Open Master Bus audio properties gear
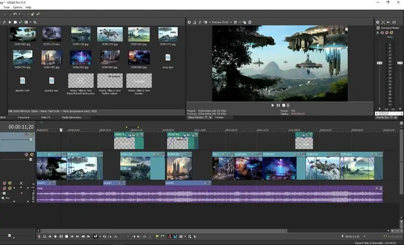The width and height of the screenshot is (404, 245). pyautogui.click(x=378, y=22)
